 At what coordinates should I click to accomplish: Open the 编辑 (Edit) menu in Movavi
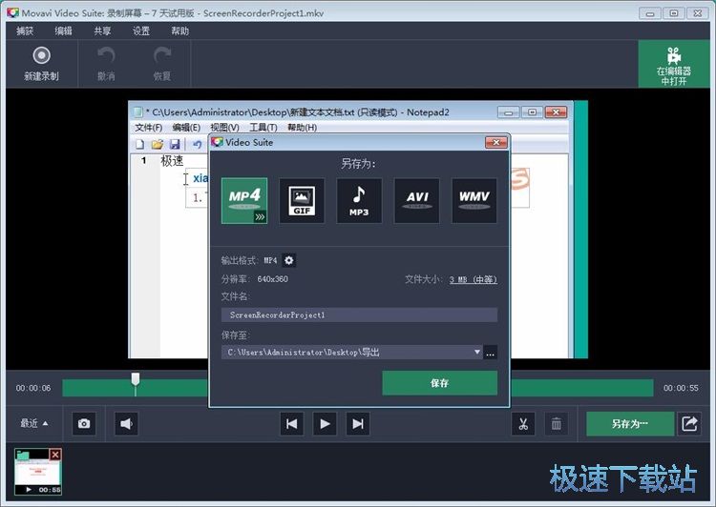[63, 31]
